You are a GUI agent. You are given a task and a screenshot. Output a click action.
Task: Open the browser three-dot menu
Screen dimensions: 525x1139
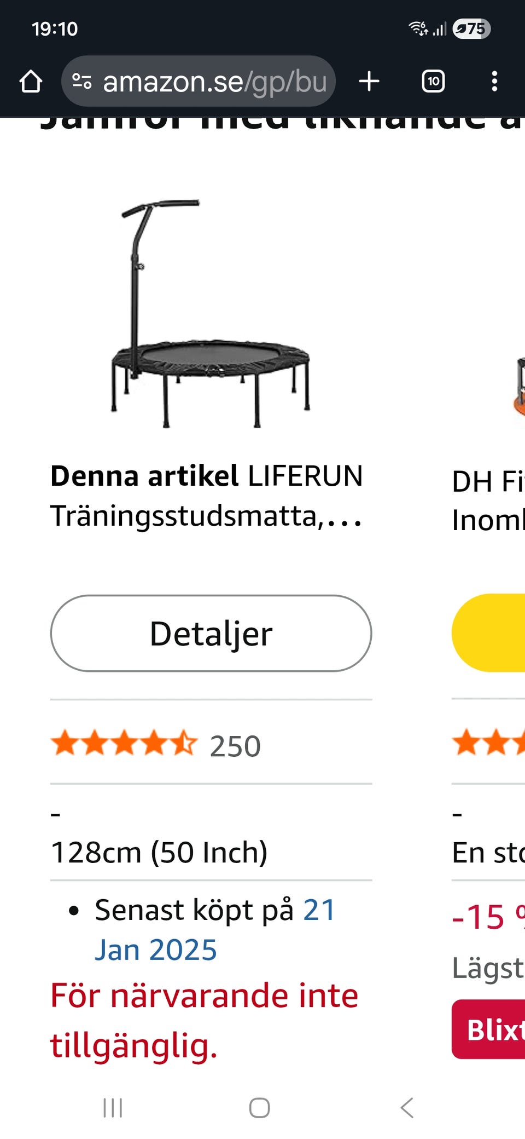(x=495, y=82)
